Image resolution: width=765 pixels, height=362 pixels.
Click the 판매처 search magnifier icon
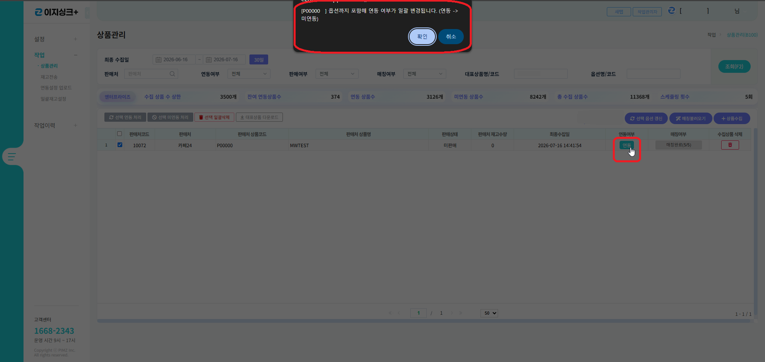pyautogui.click(x=172, y=74)
